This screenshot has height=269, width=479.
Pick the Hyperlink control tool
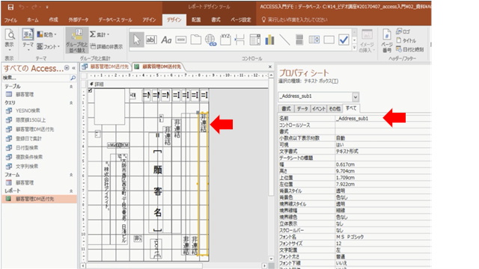[210, 40]
